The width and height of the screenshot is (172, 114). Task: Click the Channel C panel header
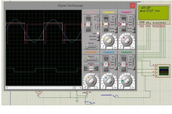(x=126, y=12)
